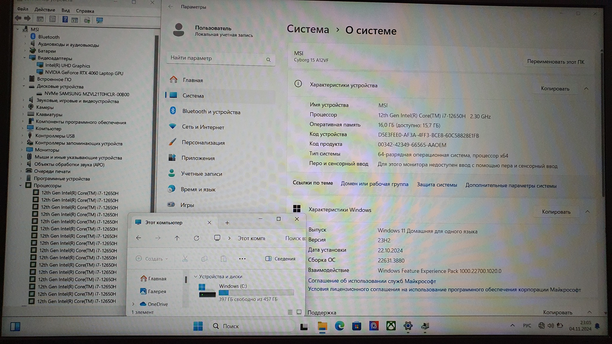This screenshot has height=344, width=612.
Task: Open Microsoft Store from the taskbar
Action: tap(357, 326)
